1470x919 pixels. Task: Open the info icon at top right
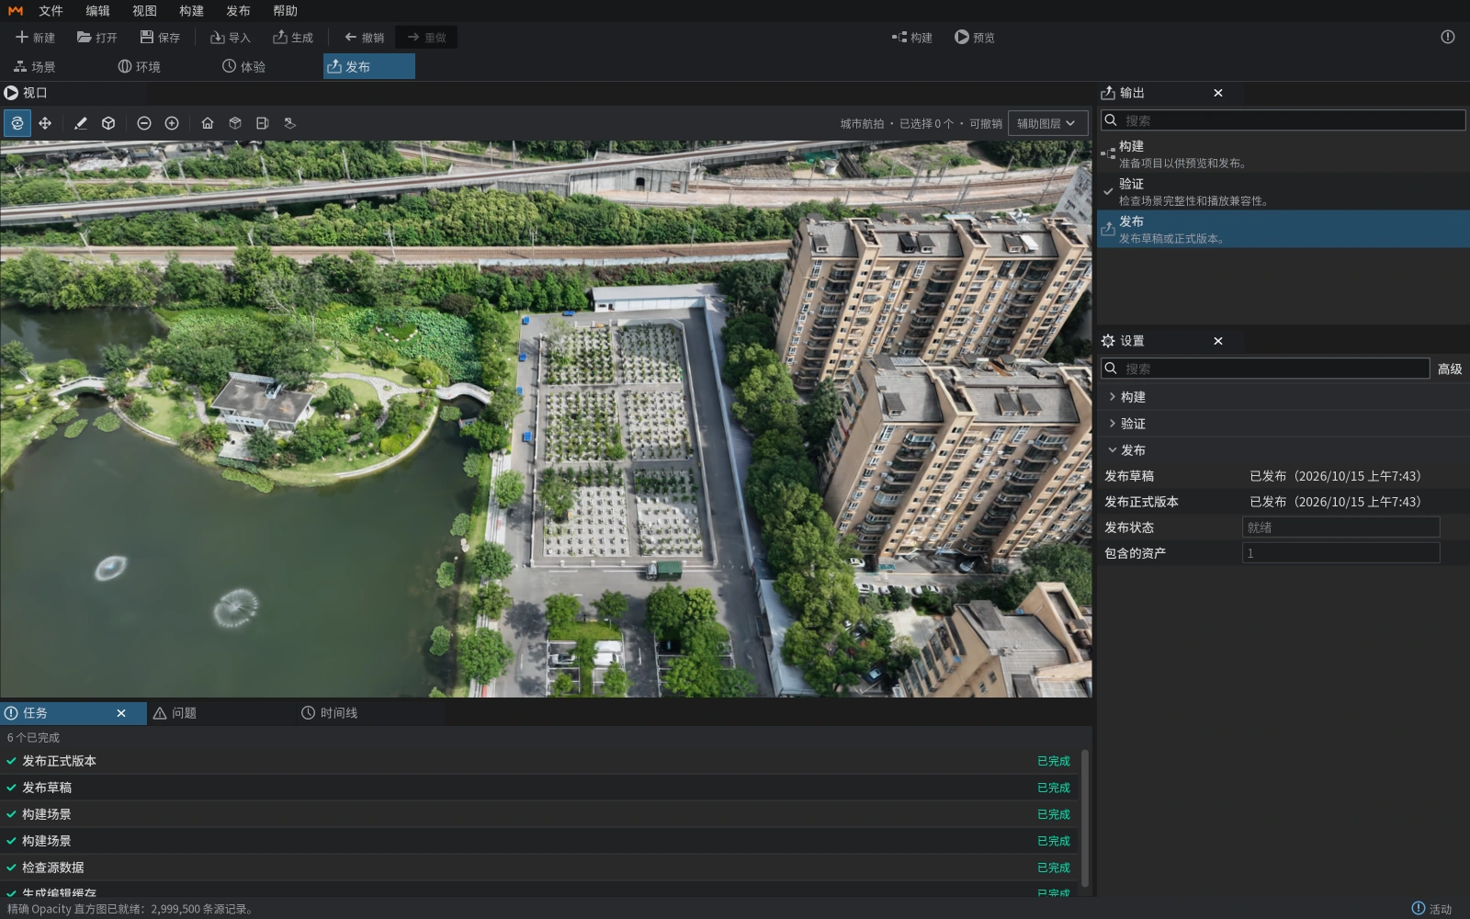(1448, 37)
